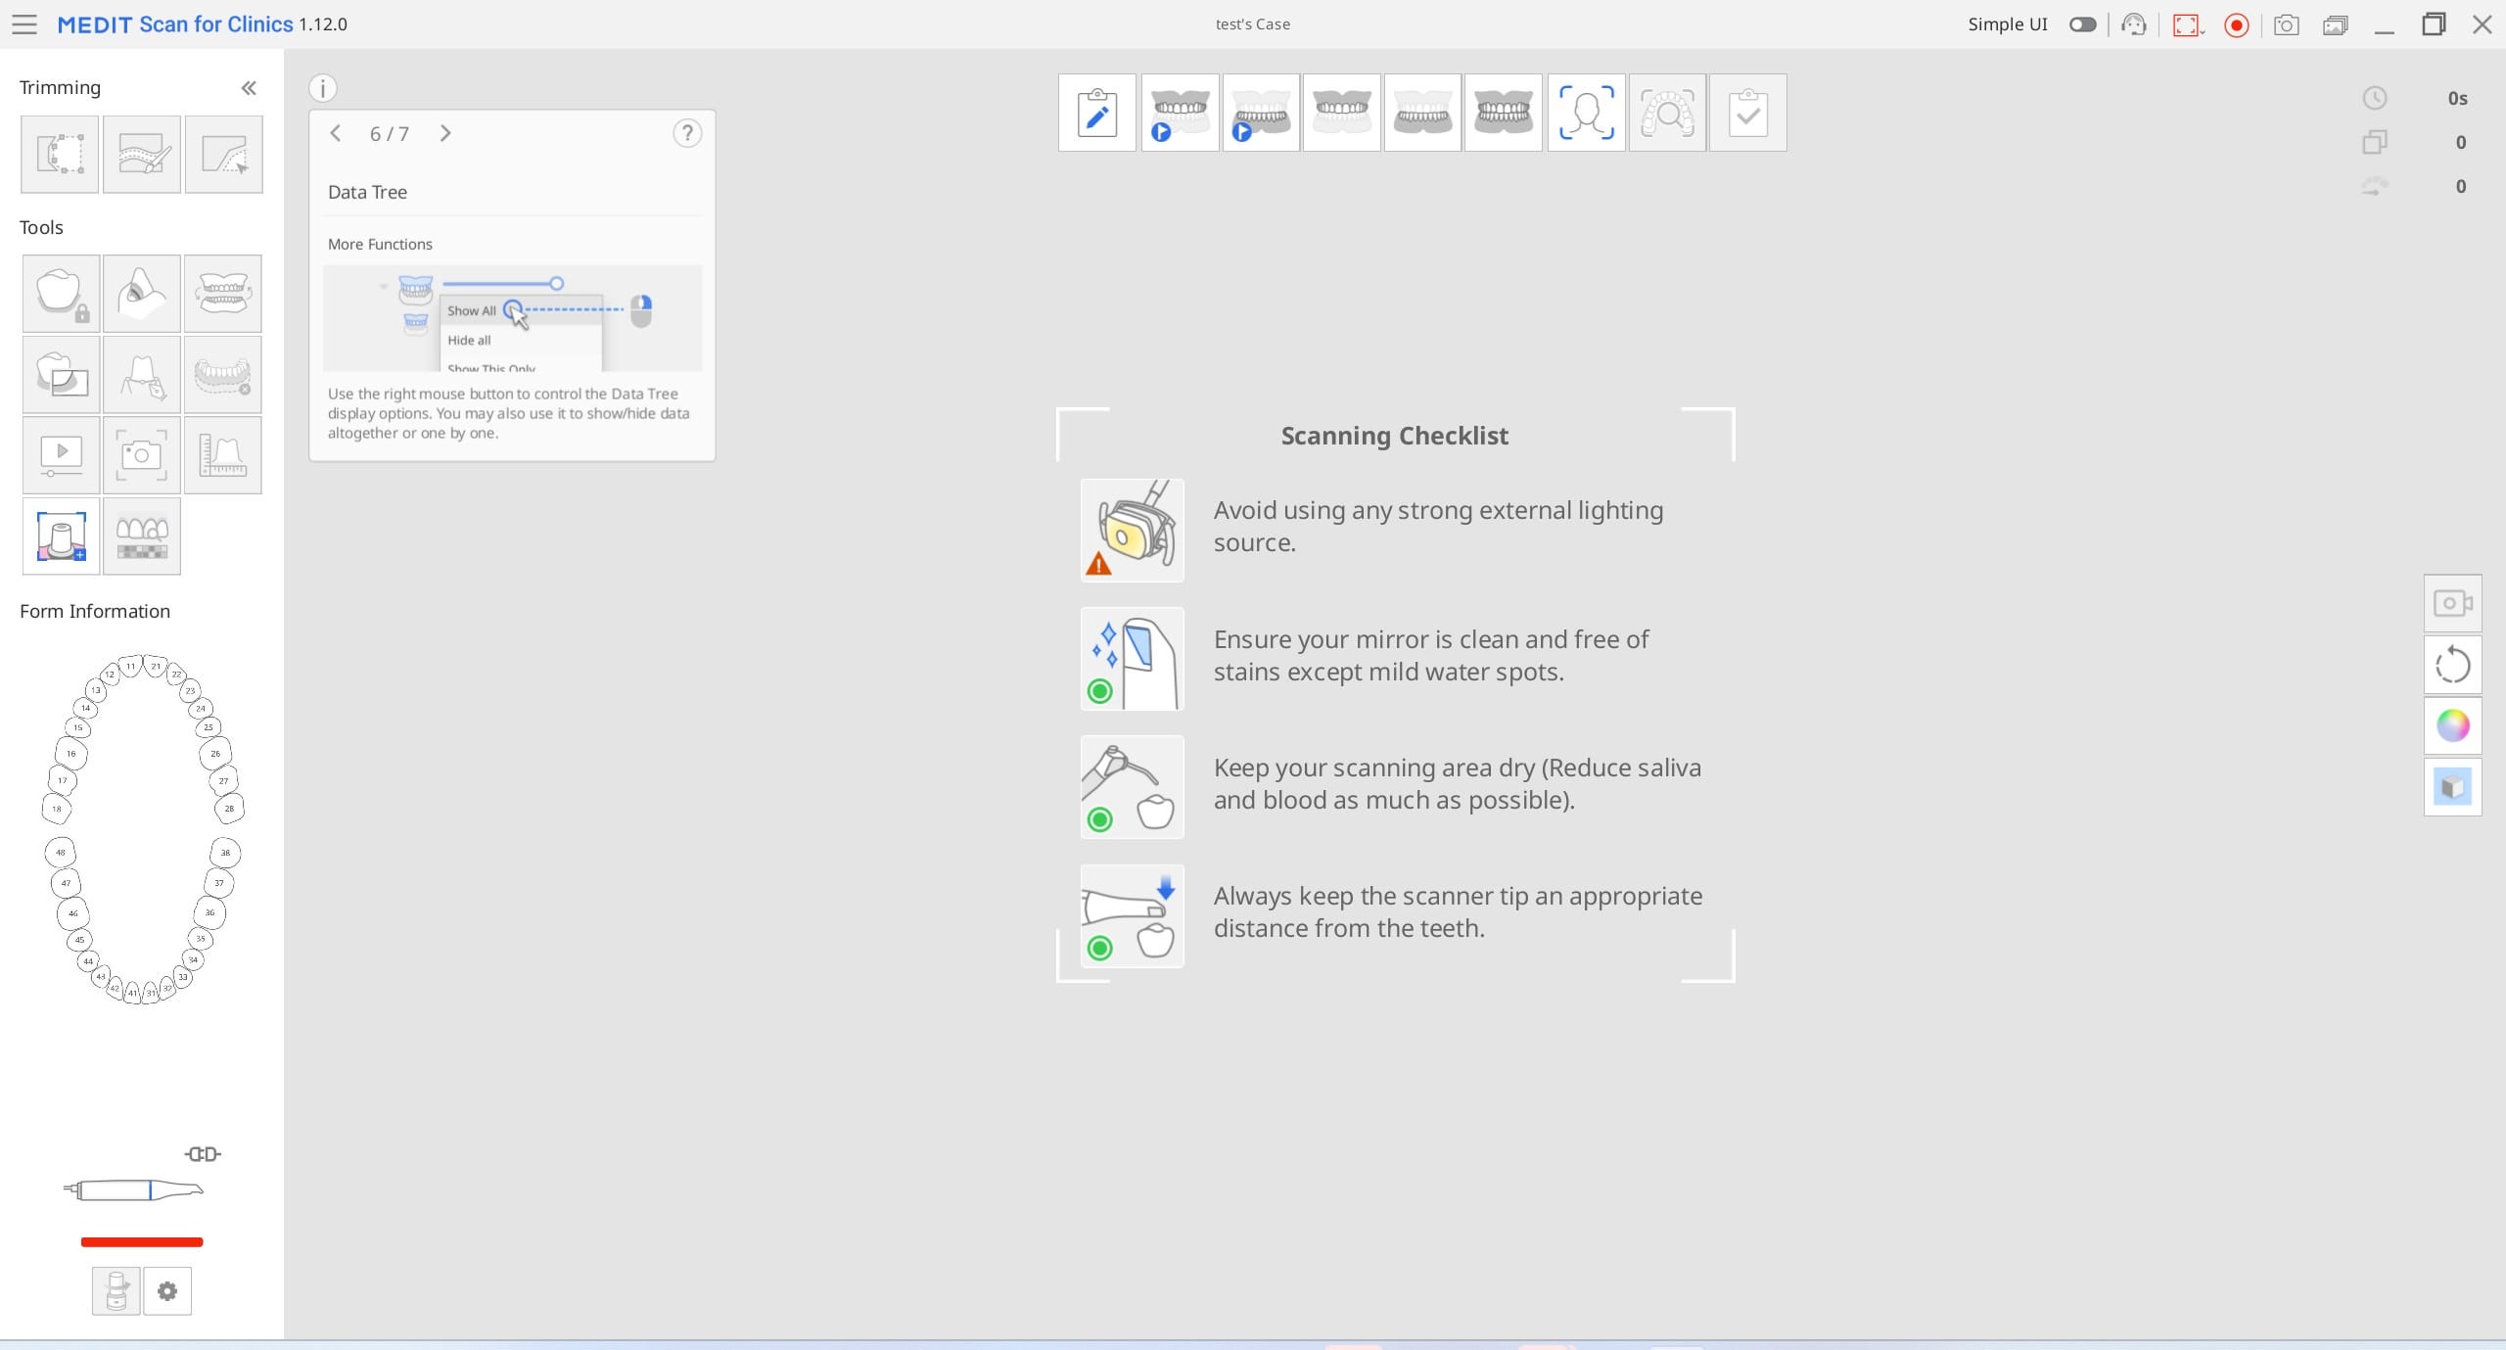Toggle the video recording button in title bar
The height and width of the screenshot is (1350, 2506).
coord(2236,24)
